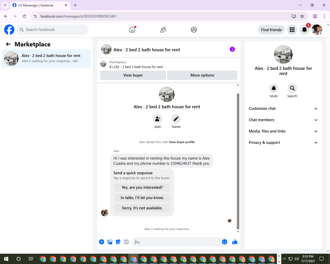The image size is (330, 264).
Task: Open a new browser tab
Action: (x=75, y=5)
